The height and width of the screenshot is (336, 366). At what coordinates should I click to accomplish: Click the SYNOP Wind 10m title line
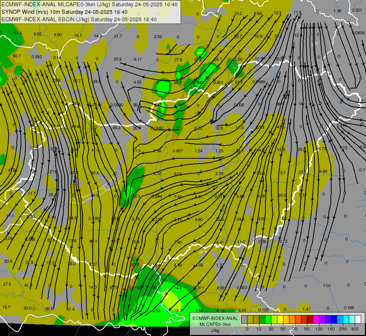point(64,12)
